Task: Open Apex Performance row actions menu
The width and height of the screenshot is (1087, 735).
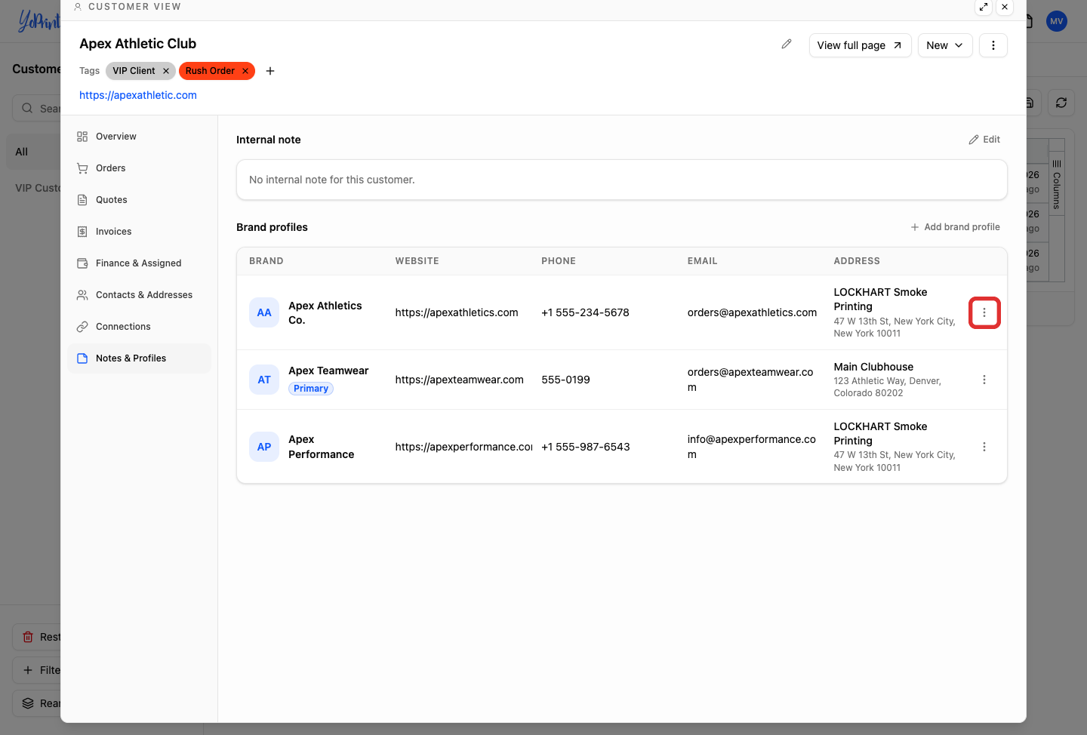Action: tap(984, 447)
